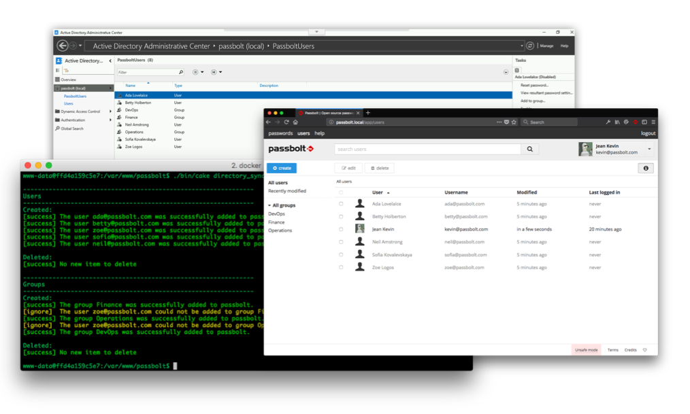Screen dimensions: 690x414
Task: Open the Firefox hamburger menu
Action: click(653, 122)
